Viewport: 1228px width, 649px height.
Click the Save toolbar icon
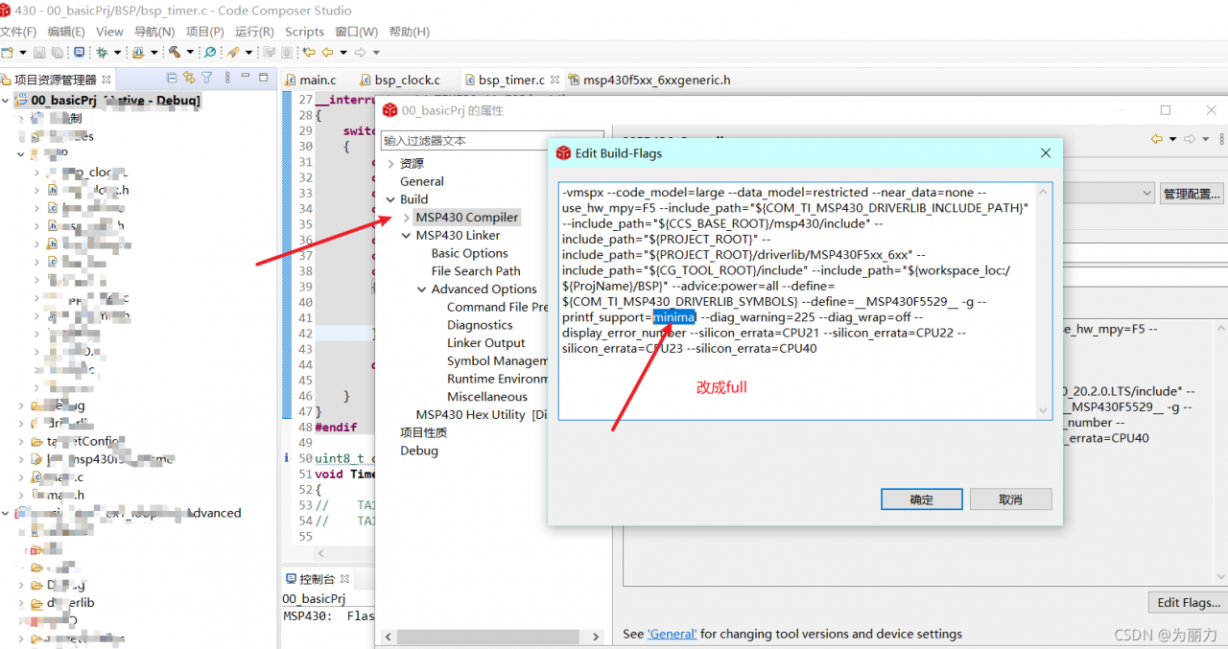point(39,52)
